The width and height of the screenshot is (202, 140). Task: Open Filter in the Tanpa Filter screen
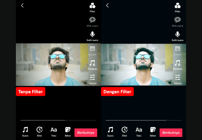click(x=92, y=8)
